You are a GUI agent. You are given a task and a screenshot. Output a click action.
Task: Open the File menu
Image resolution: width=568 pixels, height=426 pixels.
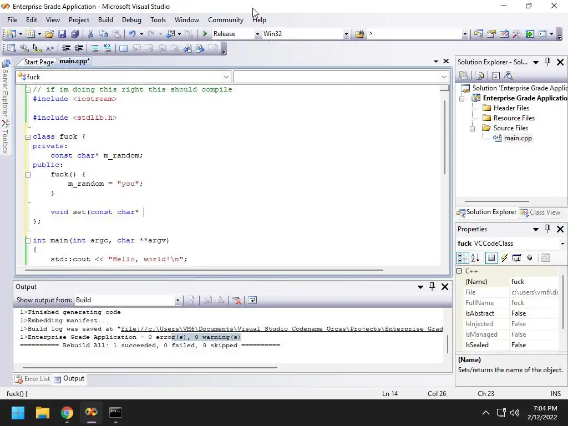[x=12, y=20]
